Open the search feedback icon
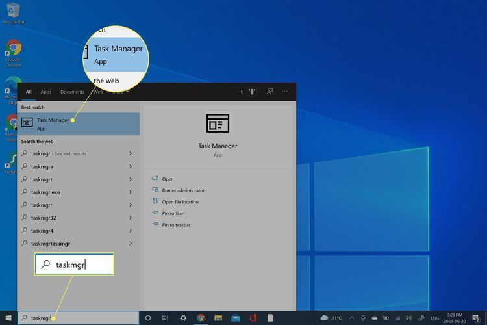The width and height of the screenshot is (487, 325). coord(269,92)
